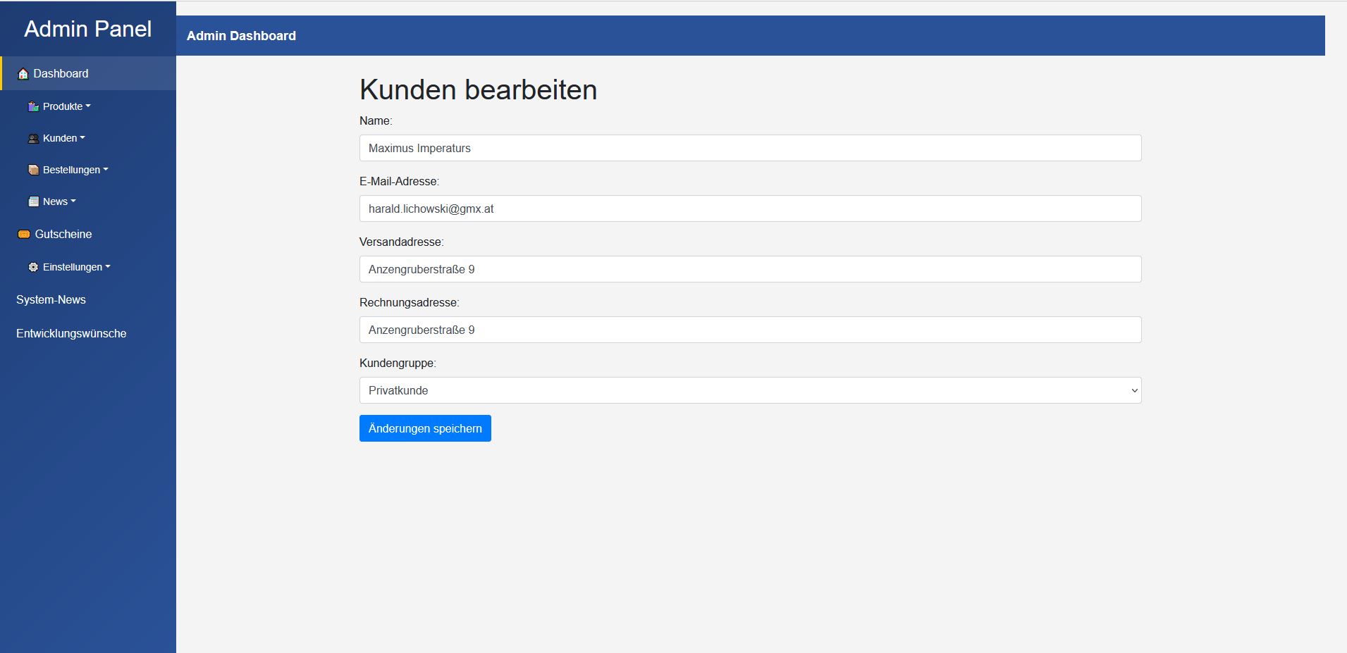Screen dimensions: 1347x653
Task: Expand the Bestellungen dropdown caret
Action: point(106,170)
